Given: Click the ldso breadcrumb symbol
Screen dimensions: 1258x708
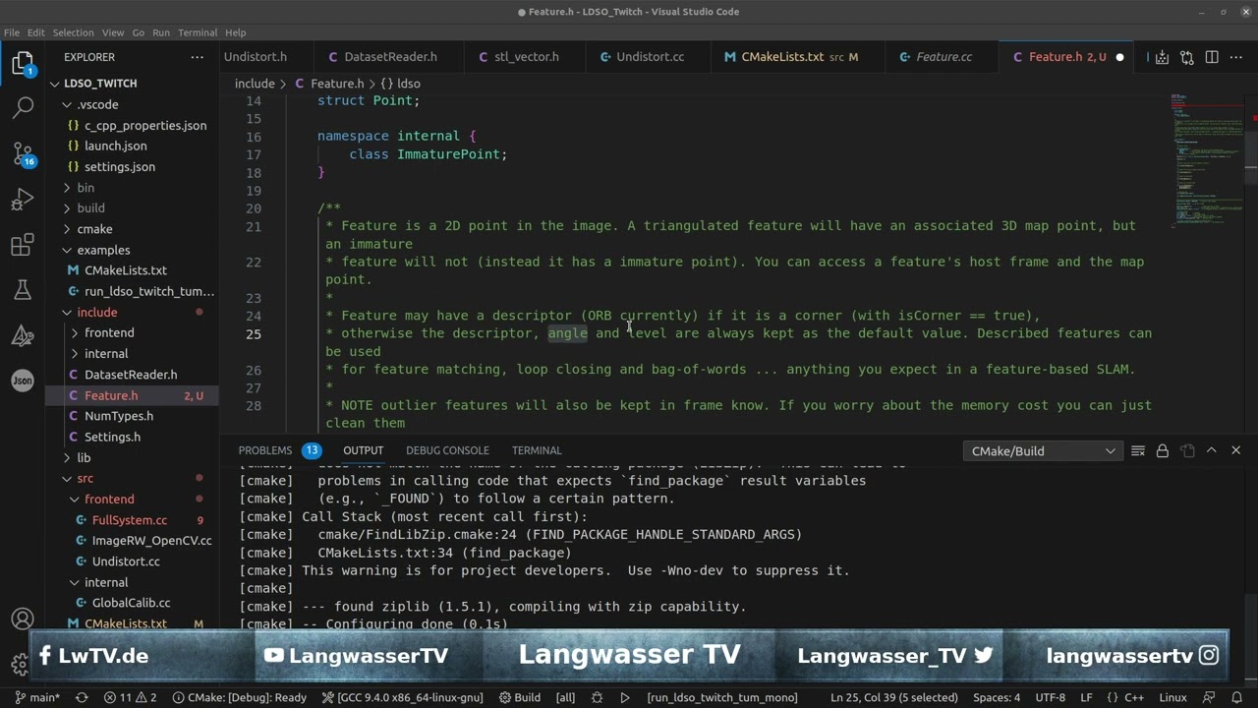Looking at the screenshot, I should click(401, 84).
